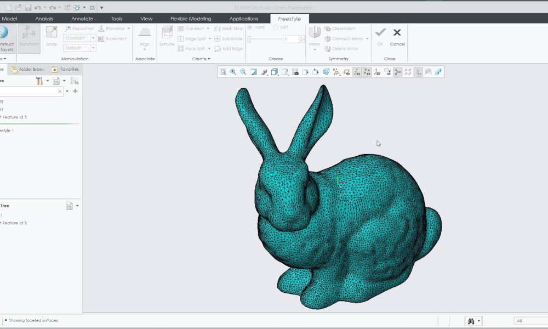Click the blue cubes icon ending graphics toolbar
This screenshot has height=329, width=548.
(438, 72)
